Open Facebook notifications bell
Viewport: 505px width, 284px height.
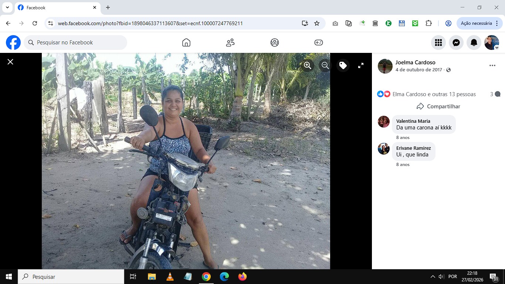[474, 43]
